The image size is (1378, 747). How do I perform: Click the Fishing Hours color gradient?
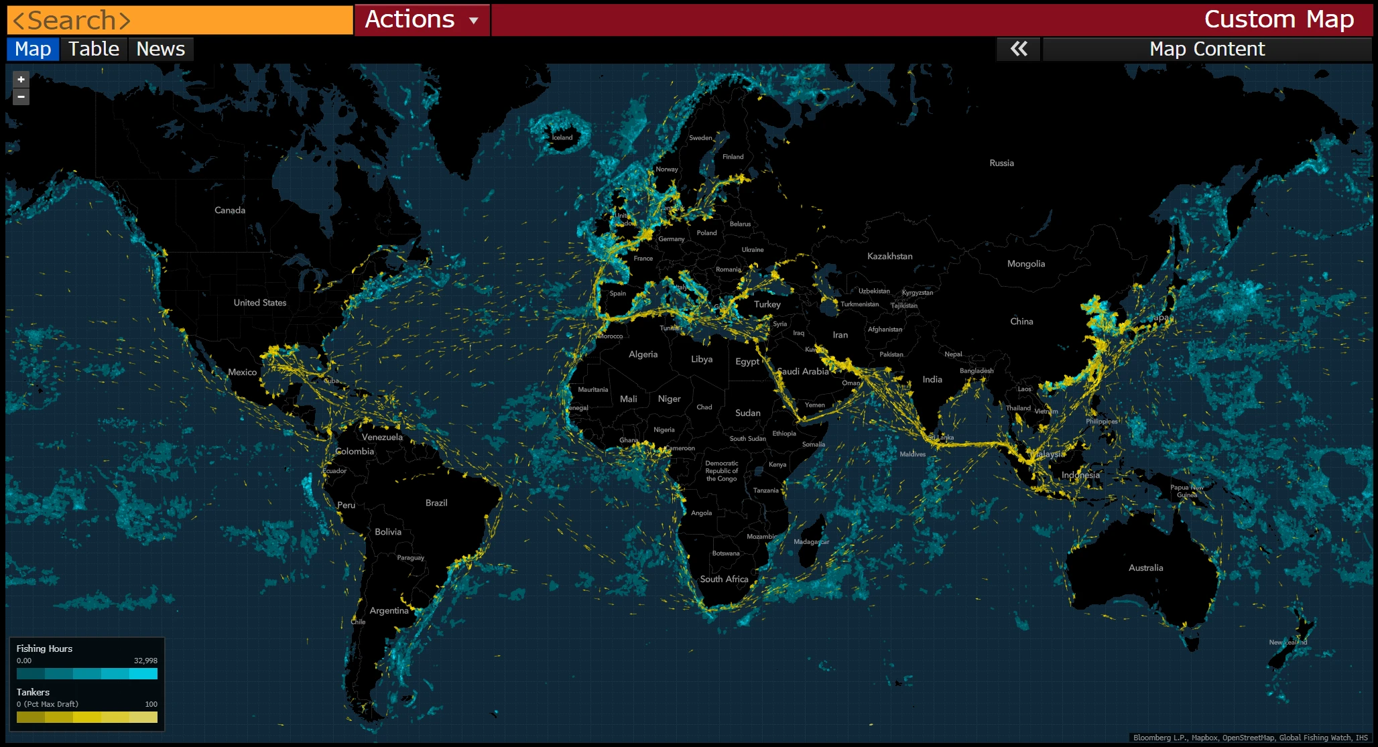click(87, 673)
